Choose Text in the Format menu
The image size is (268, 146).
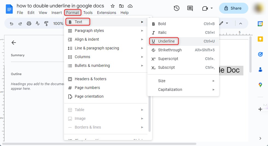(106, 22)
